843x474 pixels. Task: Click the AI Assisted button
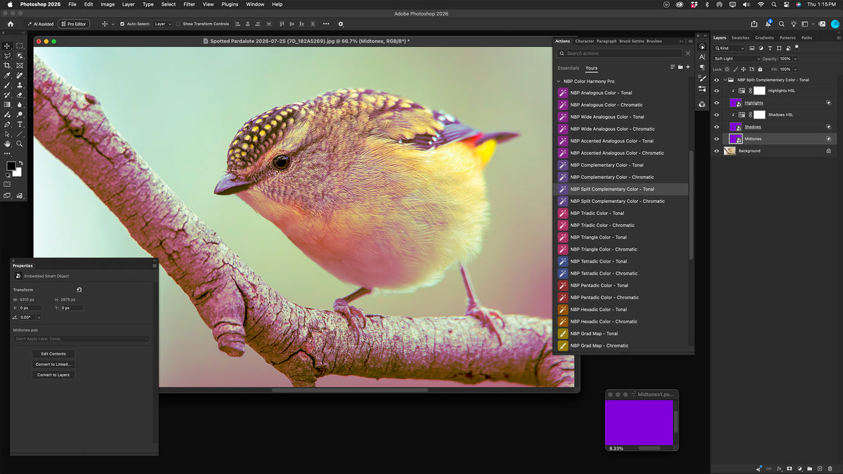click(41, 24)
